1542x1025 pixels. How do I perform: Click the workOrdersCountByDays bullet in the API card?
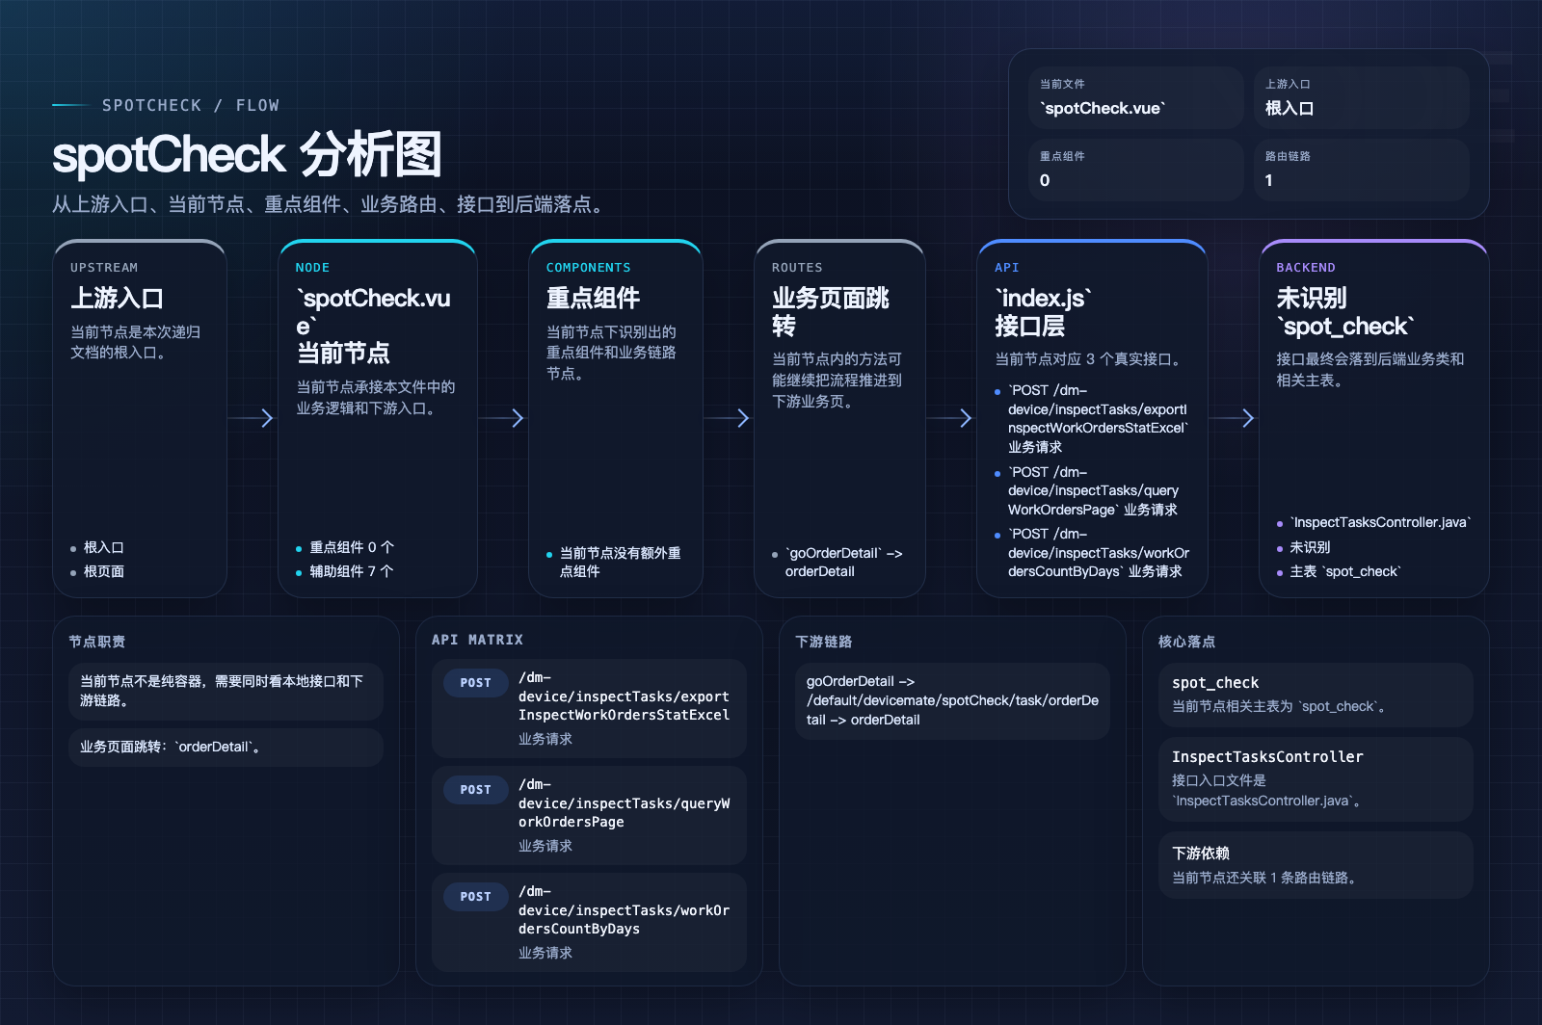pos(1093,553)
